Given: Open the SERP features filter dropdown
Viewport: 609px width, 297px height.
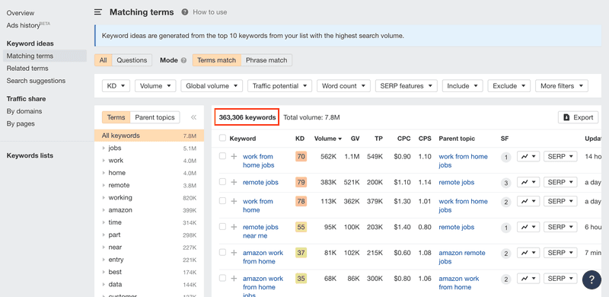Looking at the screenshot, I should (407, 86).
